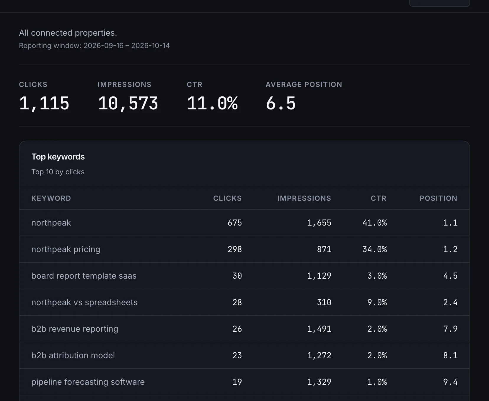Click the 1,129 impressions cell
The image size is (489, 401).
(x=319, y=276)
